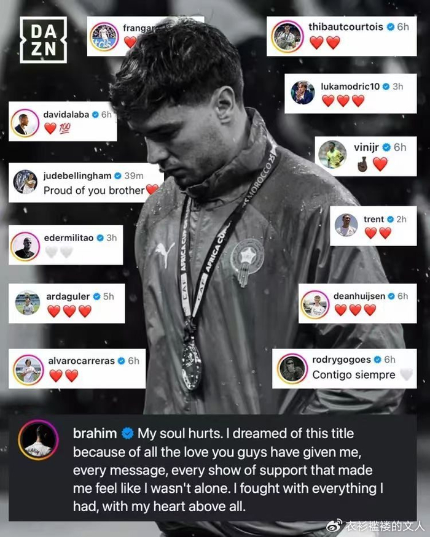
Task: Open the vinijr avatar
Action: point(332,154)
